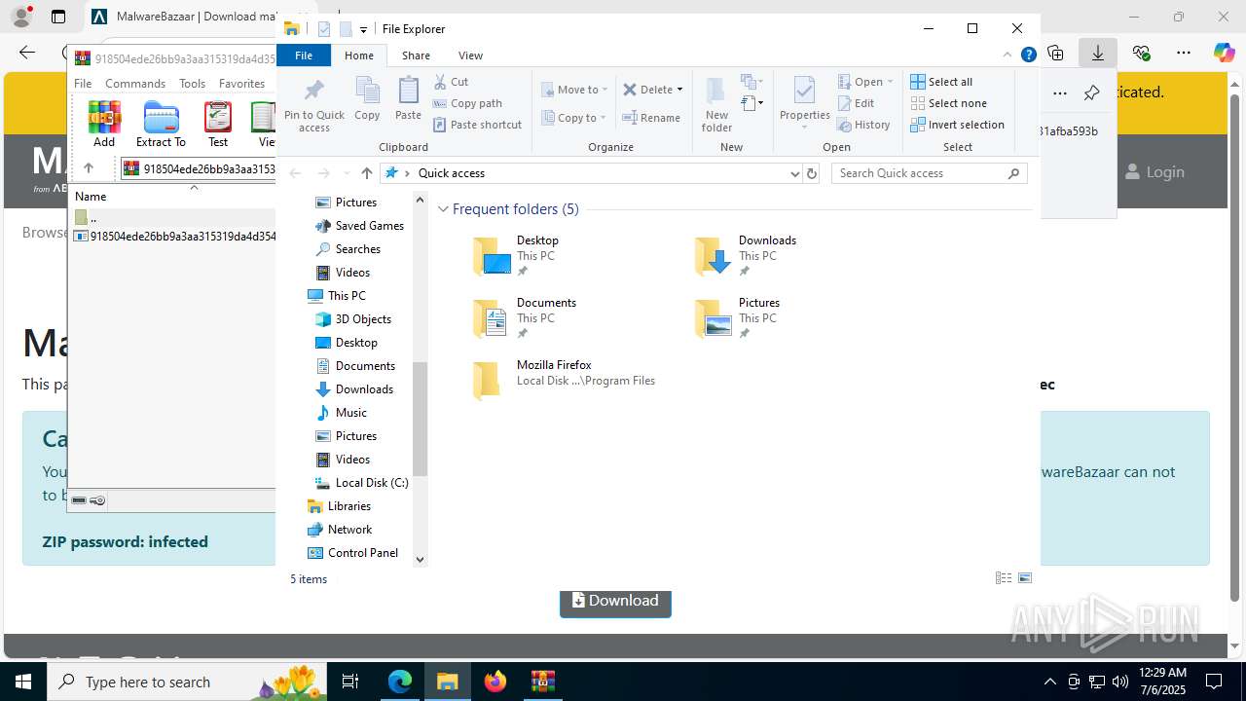Select Searches in navigation tree
This screenshot has width=1246, height=701.
(348, 249)
